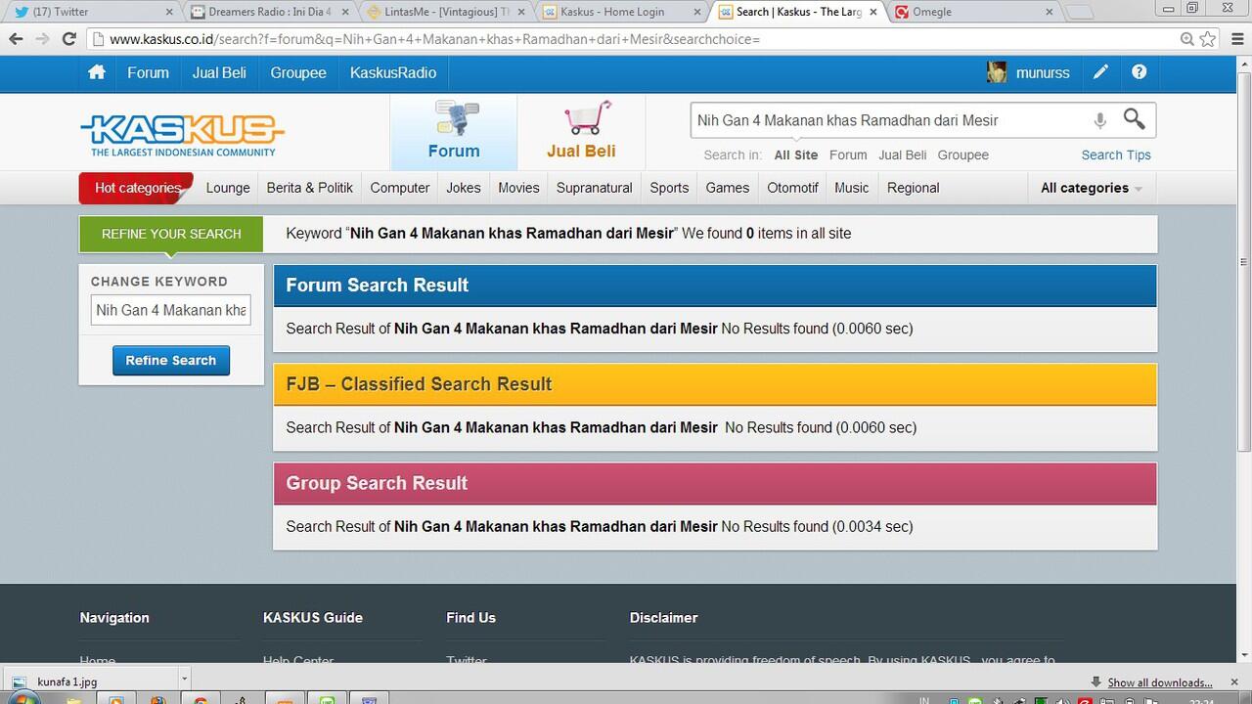Screen dimensions: 1252x704
Task: Open the Sports category
Action: tap(669, 188)
